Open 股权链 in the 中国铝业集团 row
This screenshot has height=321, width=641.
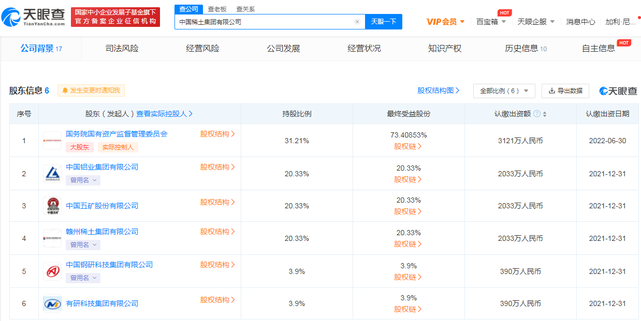[x=408, y=179]
